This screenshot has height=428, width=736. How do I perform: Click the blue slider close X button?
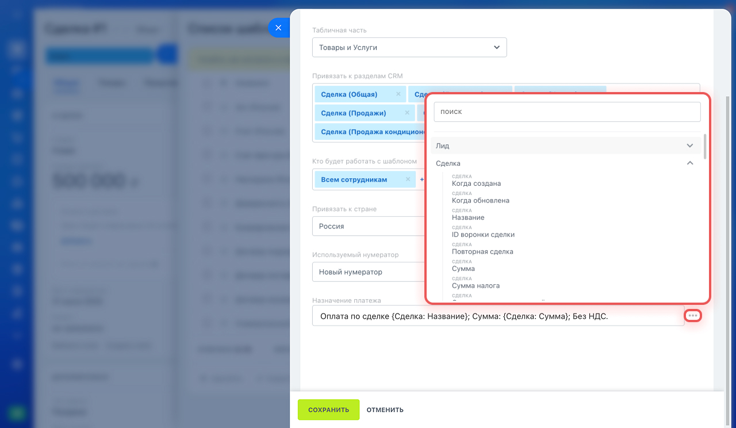tap(278, 28)
